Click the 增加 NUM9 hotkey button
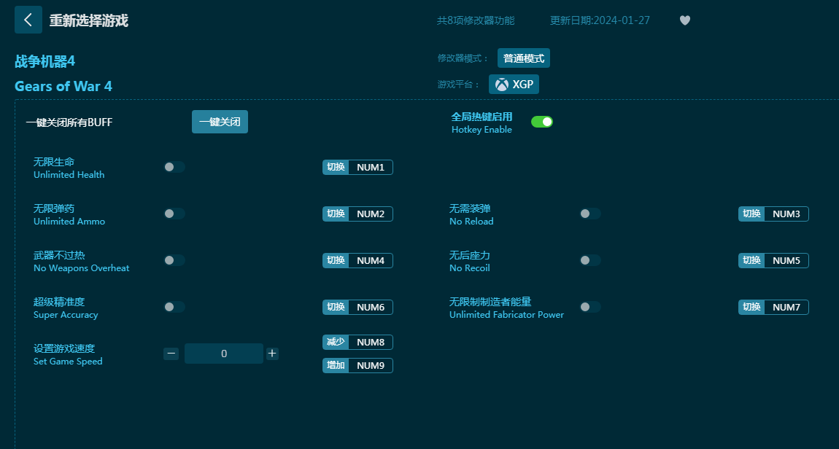839x449 pixels. coord(357,366)
